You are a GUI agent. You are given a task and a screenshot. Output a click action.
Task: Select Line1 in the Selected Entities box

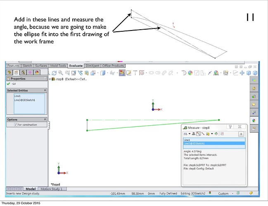click(17, 96)
